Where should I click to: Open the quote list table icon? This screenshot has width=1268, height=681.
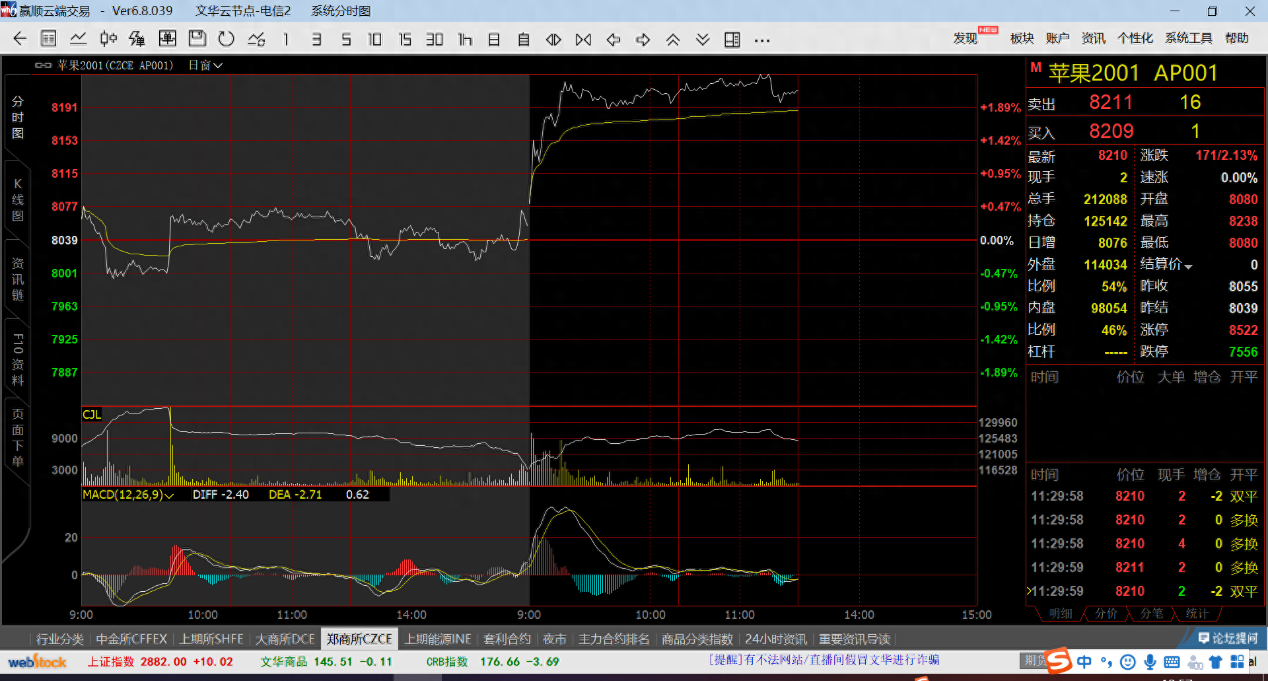pyautogui.click(x=49, y=39)
